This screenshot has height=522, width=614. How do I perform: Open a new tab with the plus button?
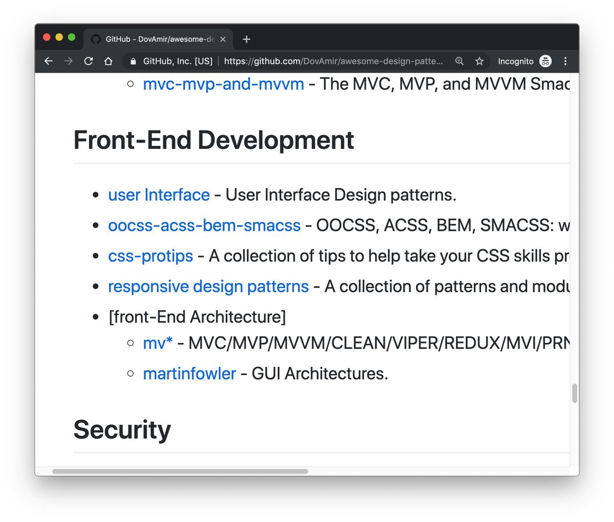[246, 39]
